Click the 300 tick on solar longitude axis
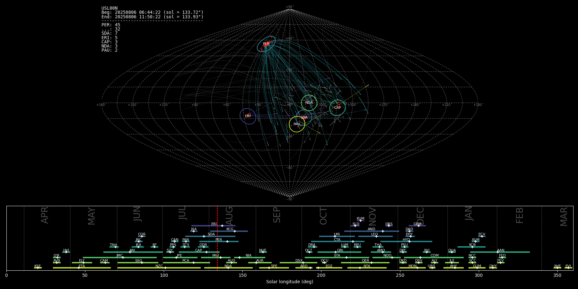The image size is (578, 289). [x=478, y=275]
